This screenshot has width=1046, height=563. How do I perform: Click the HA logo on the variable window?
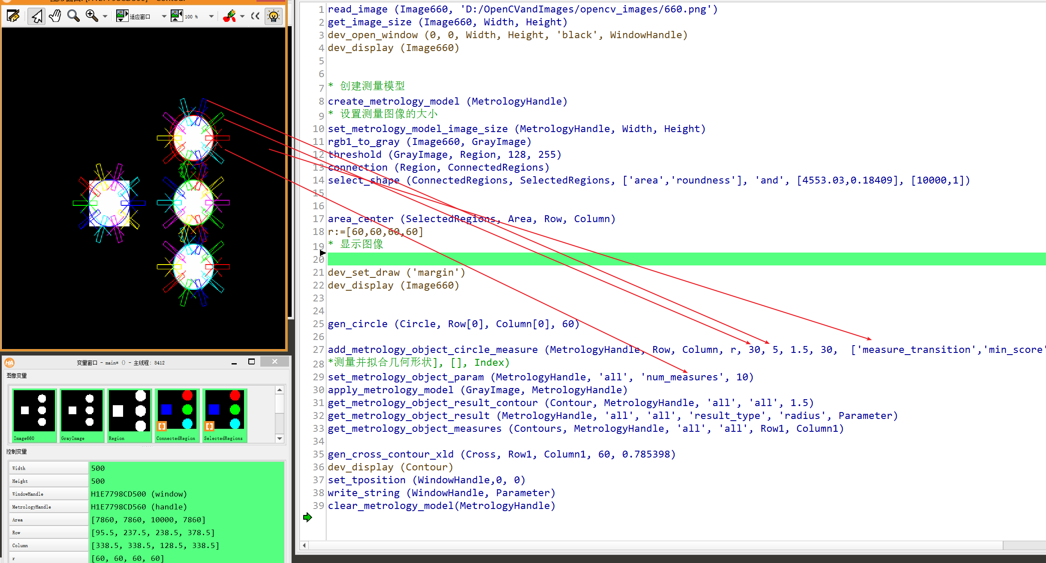[9, 362]
